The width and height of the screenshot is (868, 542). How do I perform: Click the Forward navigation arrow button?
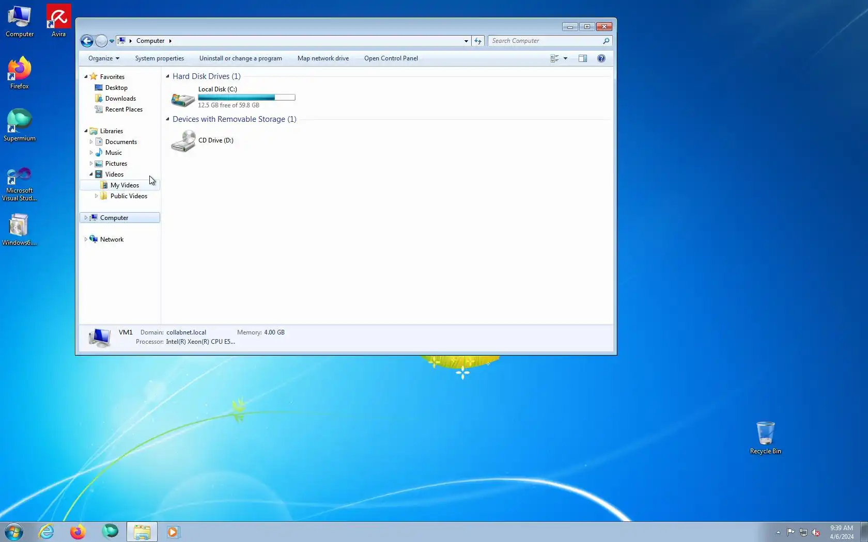(x=101, y=41)
